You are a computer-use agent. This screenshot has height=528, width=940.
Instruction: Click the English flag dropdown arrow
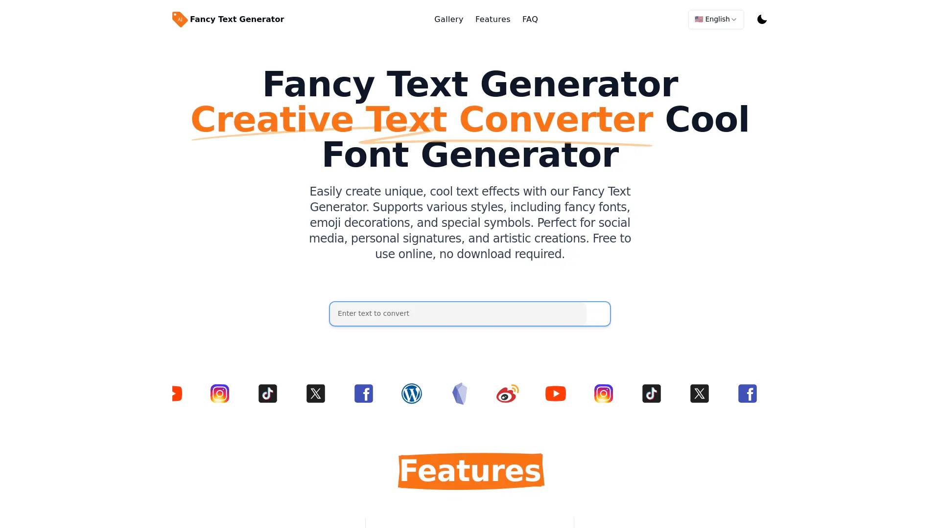[735, 20]
